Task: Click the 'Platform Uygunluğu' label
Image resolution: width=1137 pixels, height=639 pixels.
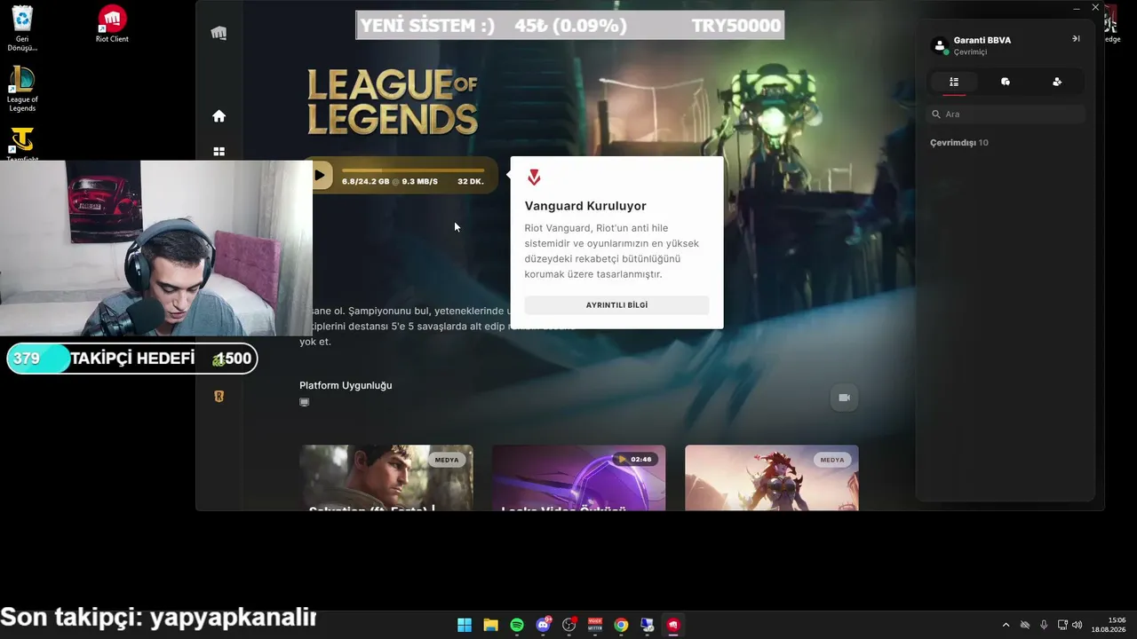Action: [x=346, y=385]
